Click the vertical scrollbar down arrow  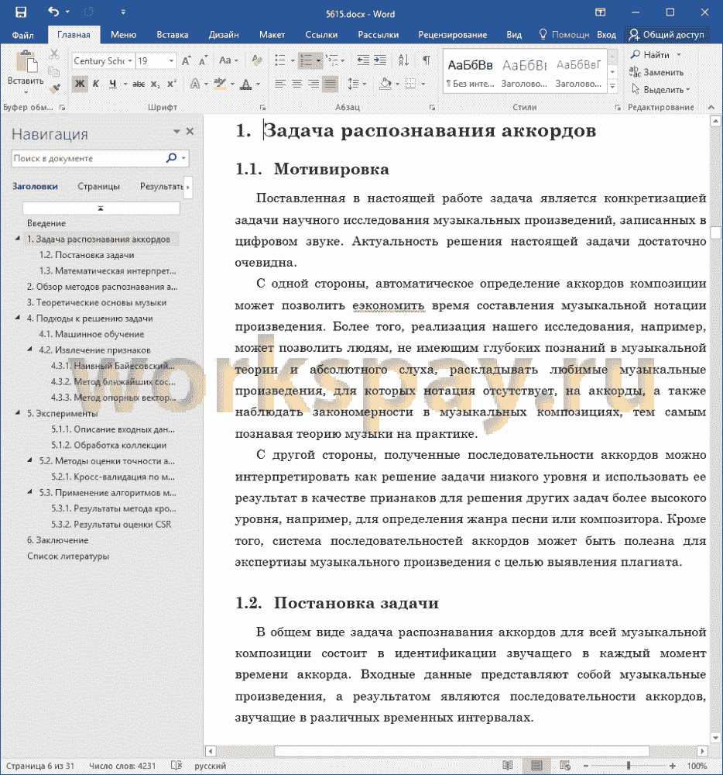[x=715, y=738]
